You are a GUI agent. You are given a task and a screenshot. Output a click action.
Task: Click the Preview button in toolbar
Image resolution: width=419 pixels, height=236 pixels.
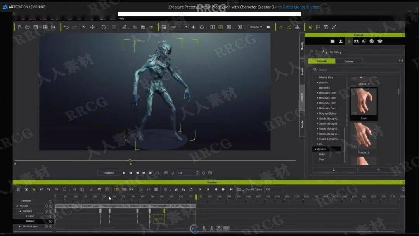[255, 27]
